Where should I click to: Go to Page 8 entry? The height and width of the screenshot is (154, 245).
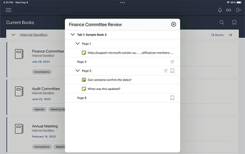click(x=82, y=98)
